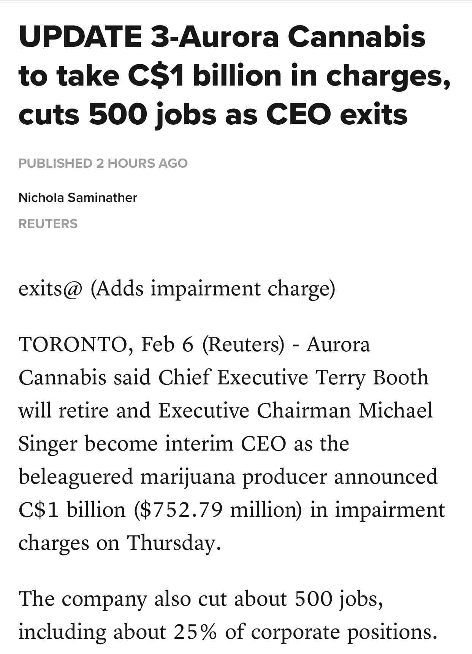Click the phrase CEO exits in headline

(x=337, y=114)
